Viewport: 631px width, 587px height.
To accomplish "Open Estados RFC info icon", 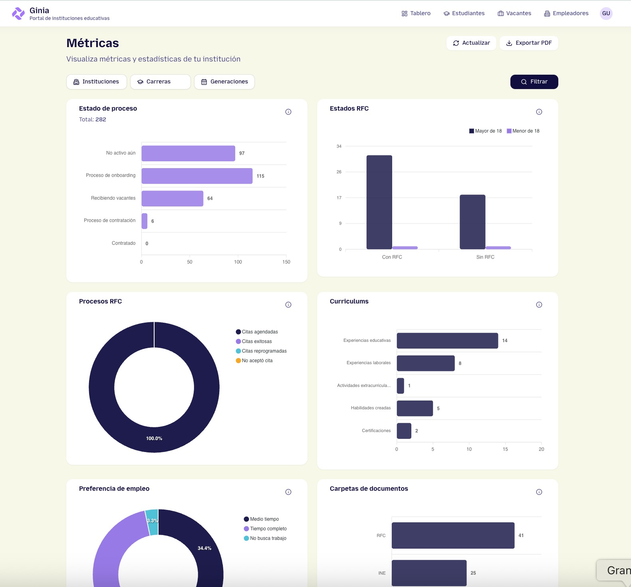I will click(x=539, y=112).
